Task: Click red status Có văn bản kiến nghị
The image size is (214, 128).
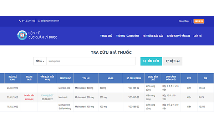Action: [x=29, y=97]
